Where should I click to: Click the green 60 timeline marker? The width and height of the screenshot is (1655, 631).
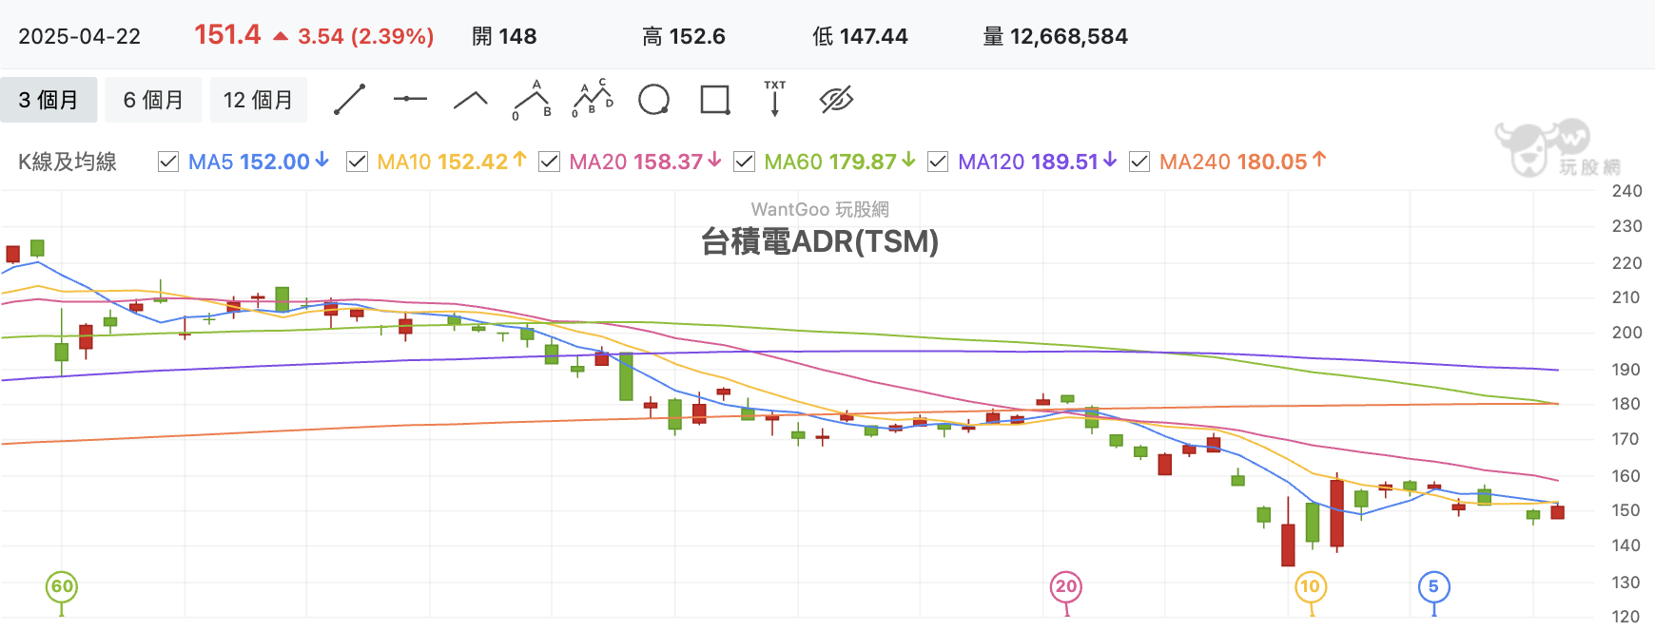tap(62, 586)
